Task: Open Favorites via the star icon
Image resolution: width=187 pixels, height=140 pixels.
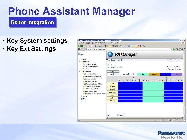Action: (x=110, y=46)
